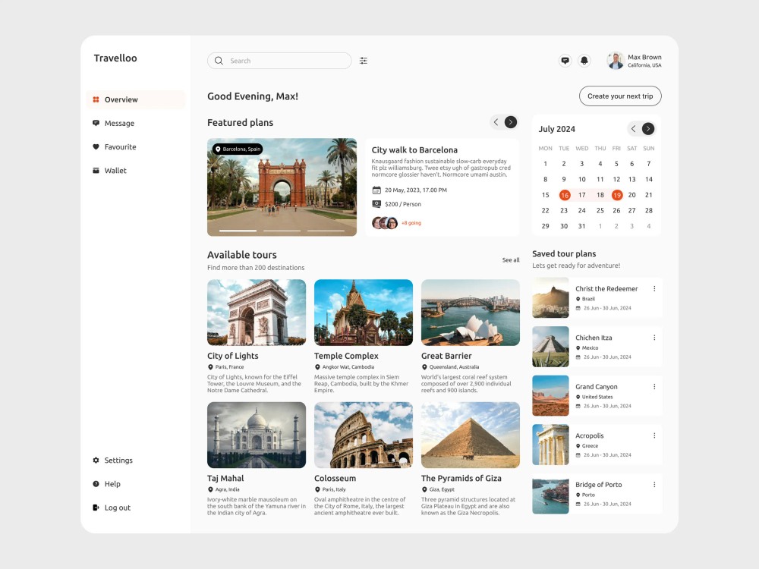Click the third slide indicator on Barcelona image

(x=326, y=231)
